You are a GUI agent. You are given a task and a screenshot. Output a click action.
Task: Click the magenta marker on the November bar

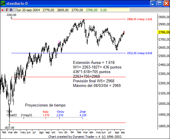[x=59, y=42]
